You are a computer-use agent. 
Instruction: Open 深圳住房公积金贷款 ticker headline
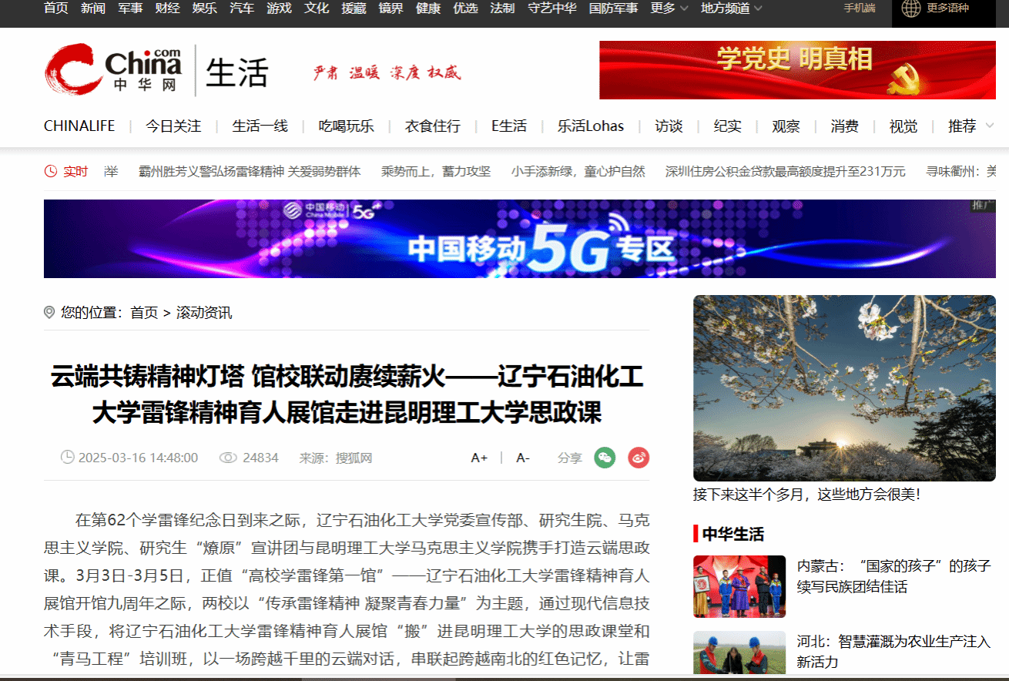pyautogui.click(x=785, y=171)
